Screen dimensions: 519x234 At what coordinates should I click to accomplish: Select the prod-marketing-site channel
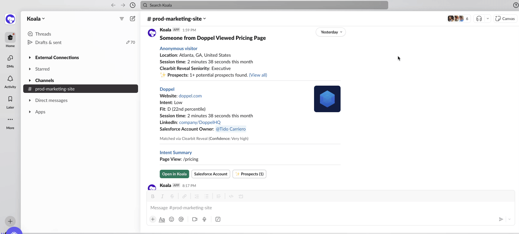(80, 89)
